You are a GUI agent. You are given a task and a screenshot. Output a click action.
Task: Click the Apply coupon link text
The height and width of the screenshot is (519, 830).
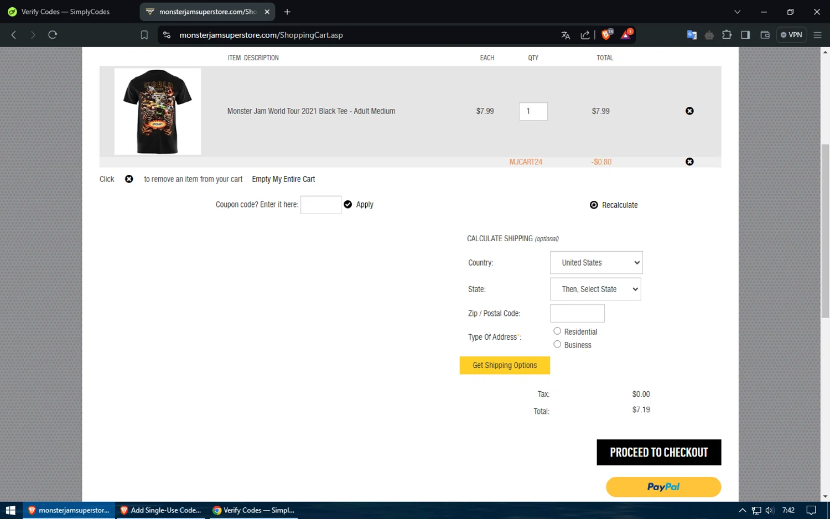pos(365,205)
